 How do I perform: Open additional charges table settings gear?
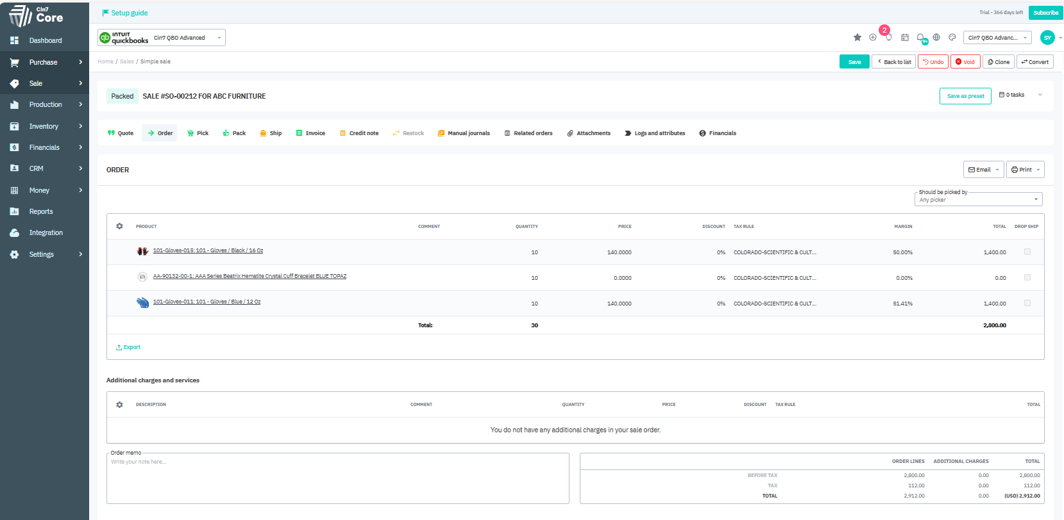pyautogui.click(x=119, y=405)
